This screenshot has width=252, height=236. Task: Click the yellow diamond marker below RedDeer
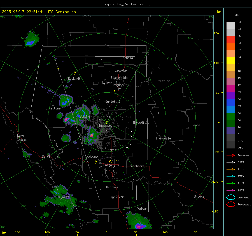pos(115,91)
